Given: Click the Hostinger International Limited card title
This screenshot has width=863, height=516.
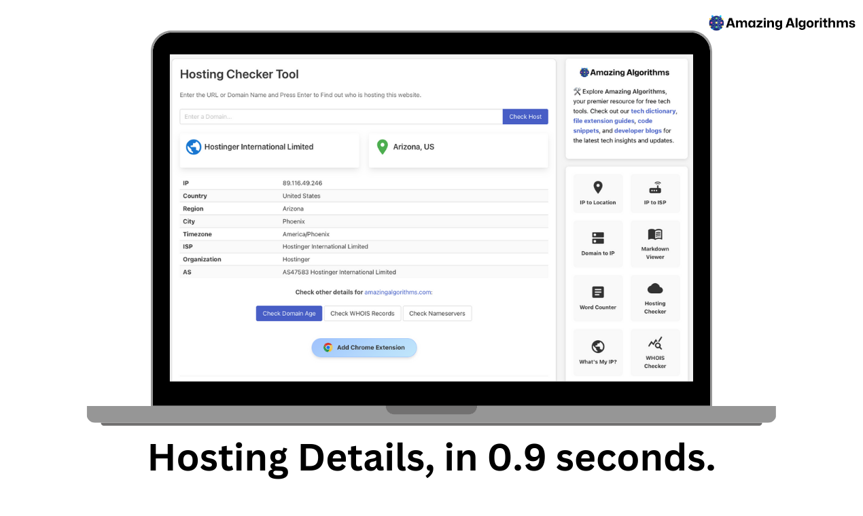Looking at the screenshot, I should pos(259,147).
